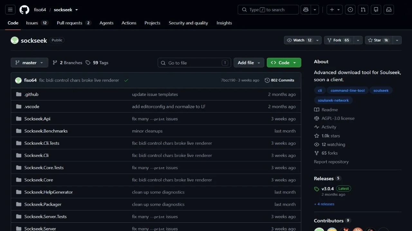Open the hamburger navigation menu
The height and width of the screenshot is (231, 412).
(10, 10)
